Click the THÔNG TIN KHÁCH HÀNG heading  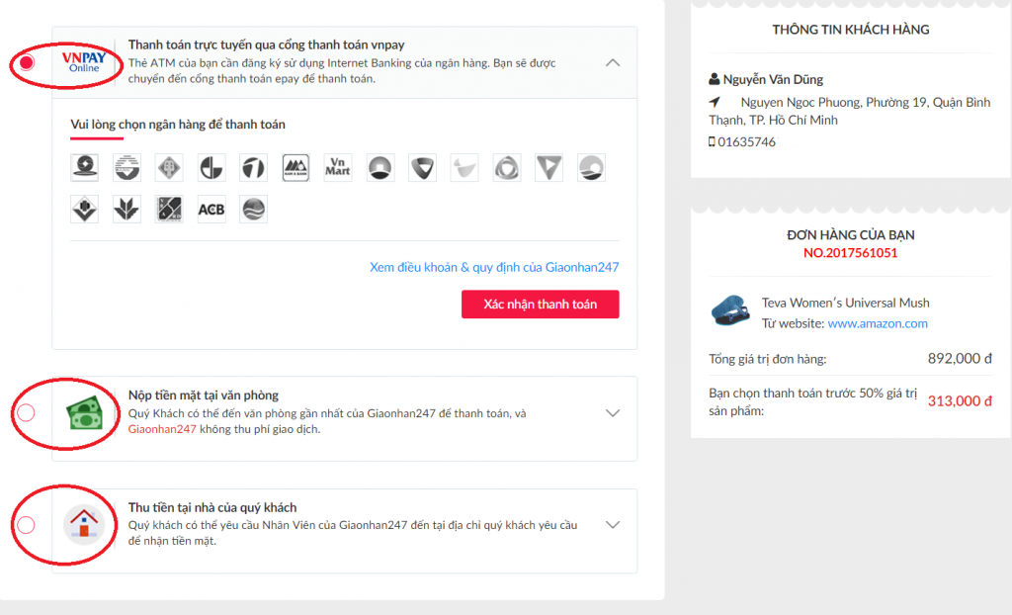pyautogui.click(x=851, y=29)
